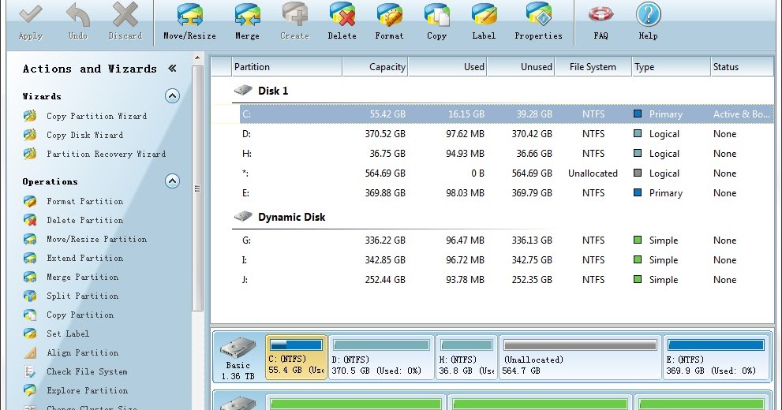Image resolution: width=782 pixels, height=410 pixels.
Task: Choose the Format toolbar icon
Action: [390, 15]
